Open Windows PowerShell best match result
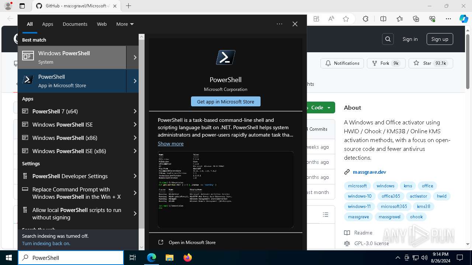The image size is (472, 265). click(72, 57)
